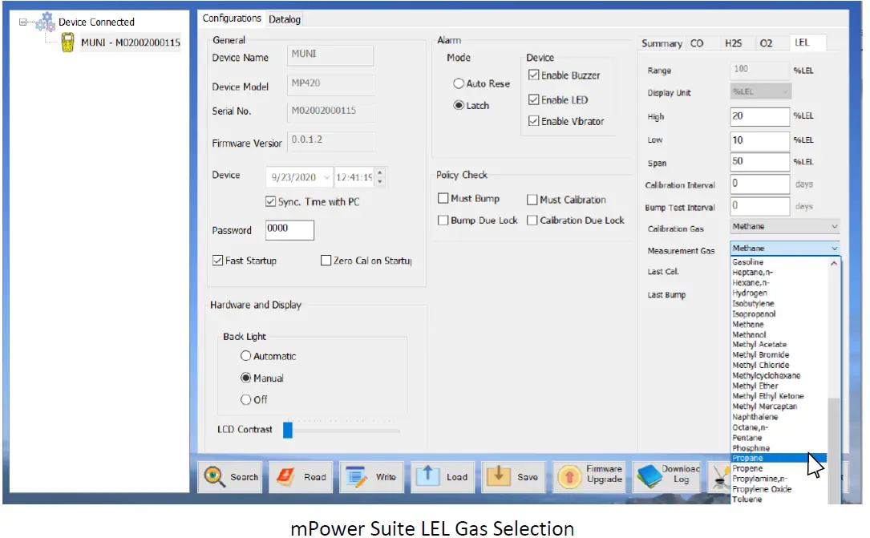The width and height of the screenshot is (870, 538).
Task: Click the Bump Test Interval field
Action: tap(759, 206)
